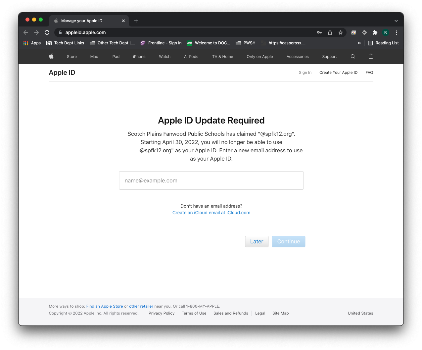Open Chrome three-dot menu
The height and width of the screenshot is (350, 422).
[396, 32]
